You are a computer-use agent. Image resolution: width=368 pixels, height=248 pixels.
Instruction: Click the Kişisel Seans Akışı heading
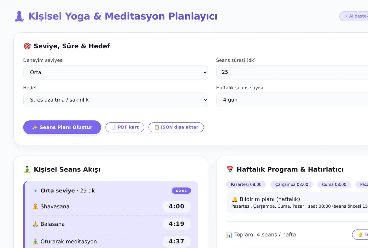point(67,169)
